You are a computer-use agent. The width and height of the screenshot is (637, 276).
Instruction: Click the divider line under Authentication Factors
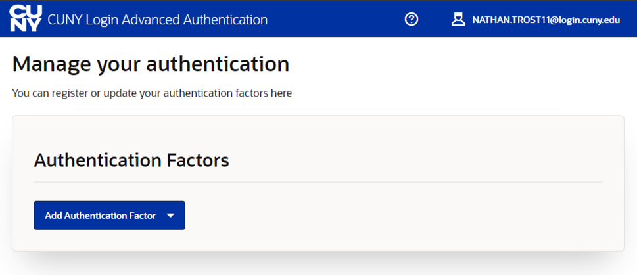(x=318, y=182)
